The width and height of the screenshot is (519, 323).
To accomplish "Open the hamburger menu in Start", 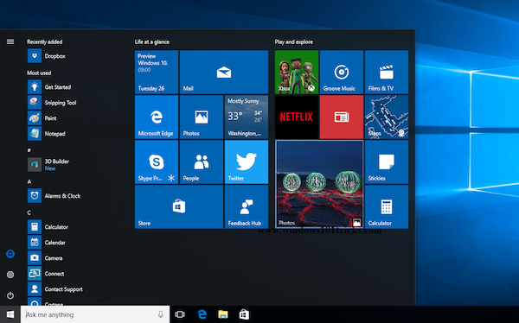I will tap(10, 41).
